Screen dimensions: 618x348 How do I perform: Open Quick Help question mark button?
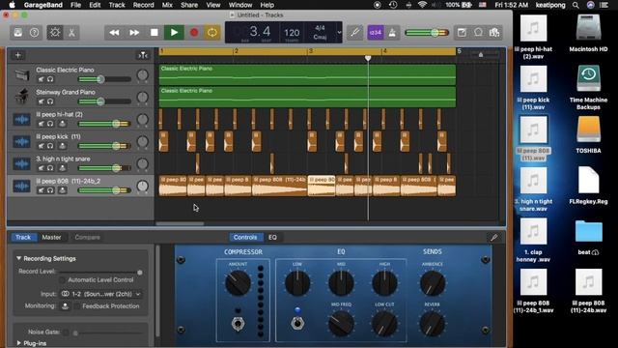click(x=35, y=32)
